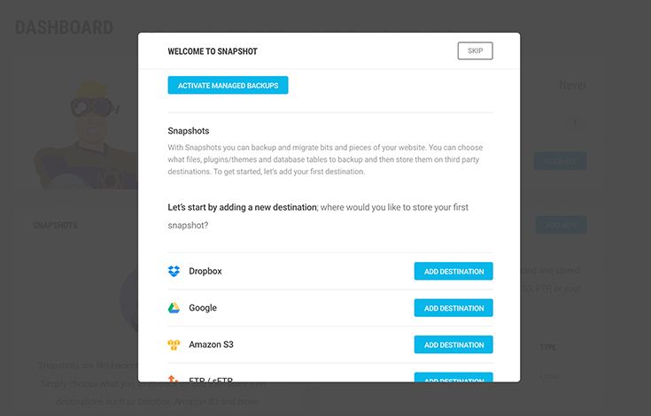Select the FTP / sFTP label
Screen dimensions: 651x416
tap(211, 379)
